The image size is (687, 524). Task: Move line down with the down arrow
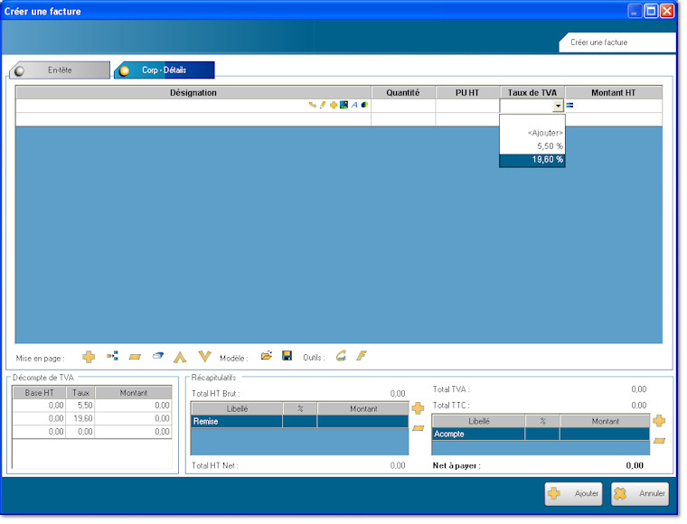pyautogui.click(x=204, y=357)
